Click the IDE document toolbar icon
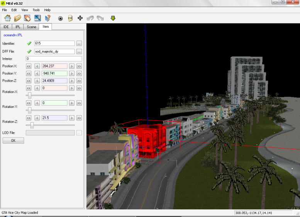Image resolution: width=300 pixels, height=217 pixels. tap(70, 18)
